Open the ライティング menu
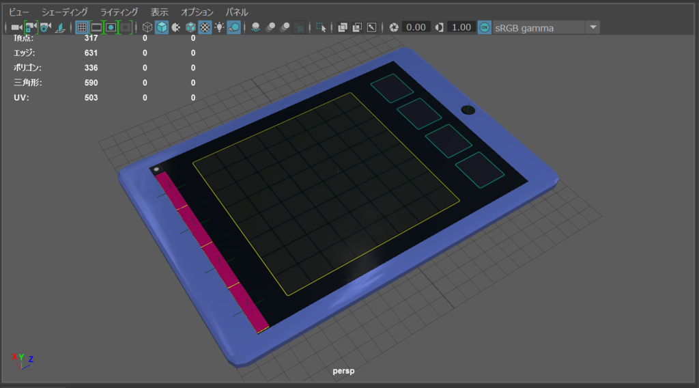Image resolution: width=699 pixels, height=388 pixels. (x=119, y=12)
